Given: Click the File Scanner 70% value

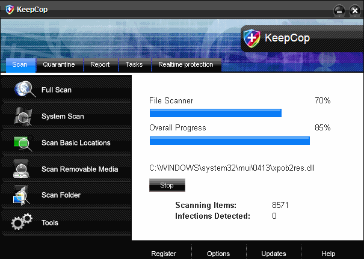Looking at the screenshot, I should click(322, 100).
